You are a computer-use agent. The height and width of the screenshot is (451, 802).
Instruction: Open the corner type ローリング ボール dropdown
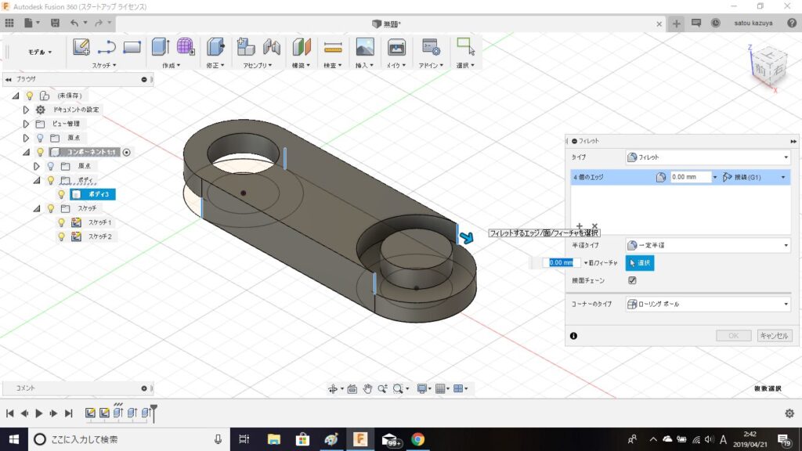click(x=708, y=304)
